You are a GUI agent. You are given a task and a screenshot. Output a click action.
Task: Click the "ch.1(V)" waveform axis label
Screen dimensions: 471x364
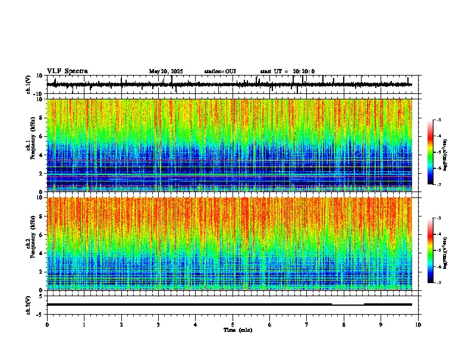(x=29, y=84)
